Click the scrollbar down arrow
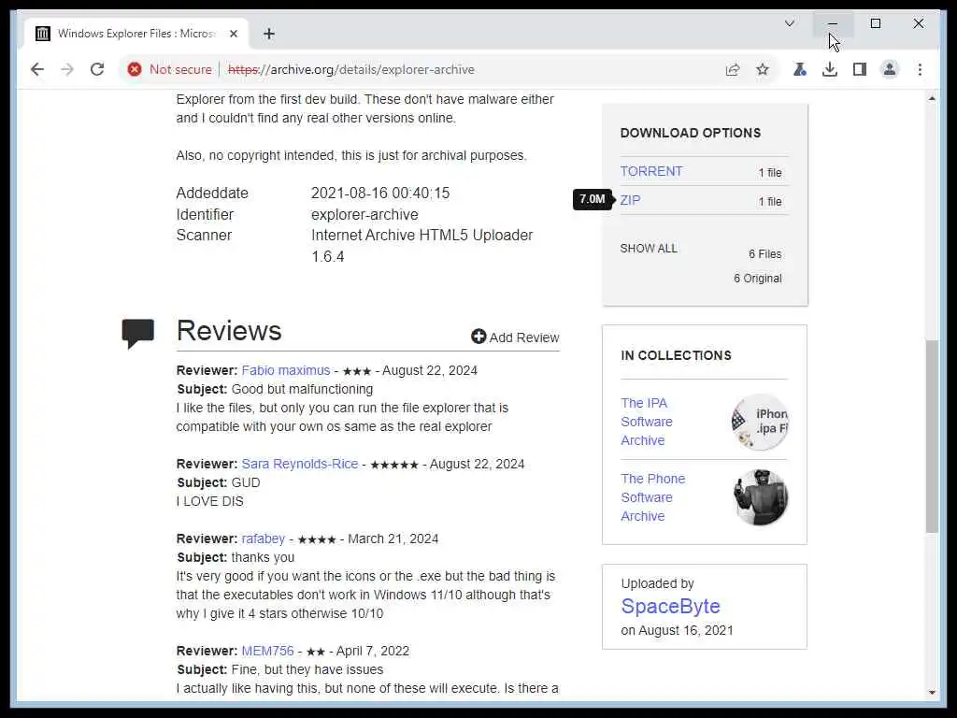 click(932, 693)
